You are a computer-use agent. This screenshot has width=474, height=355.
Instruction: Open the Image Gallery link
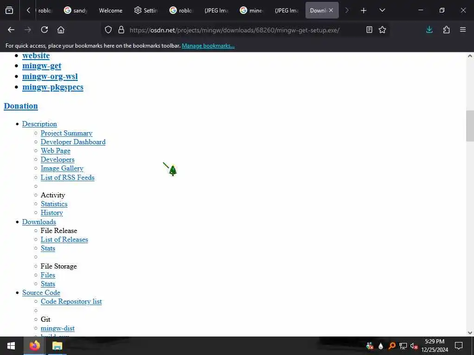click(62, 168)
